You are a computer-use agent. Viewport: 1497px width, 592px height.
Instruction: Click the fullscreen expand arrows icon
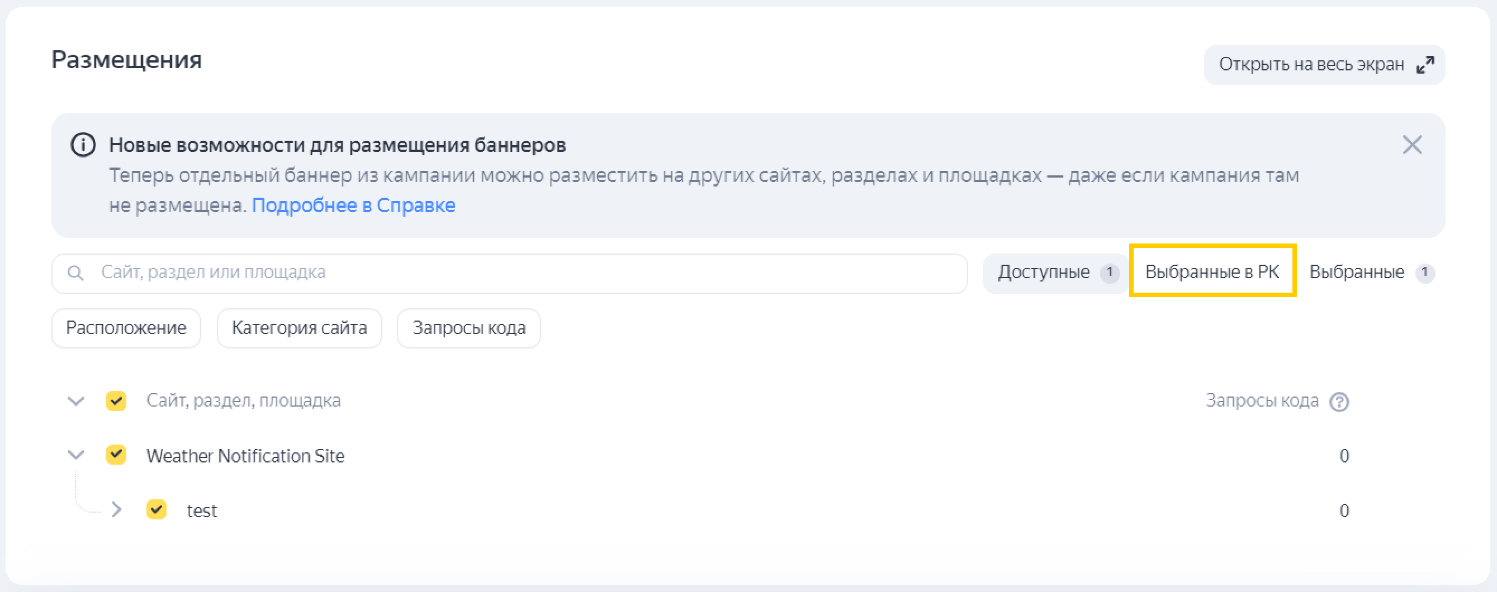coord(1425,64)
